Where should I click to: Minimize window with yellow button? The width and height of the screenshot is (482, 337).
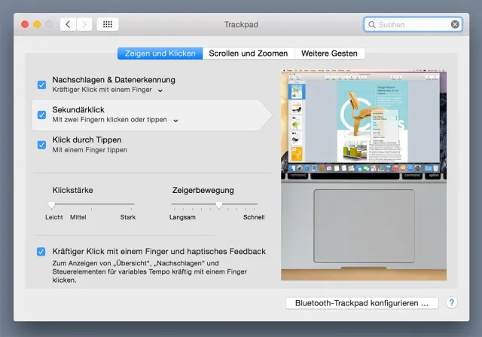(x=37, y=24)
